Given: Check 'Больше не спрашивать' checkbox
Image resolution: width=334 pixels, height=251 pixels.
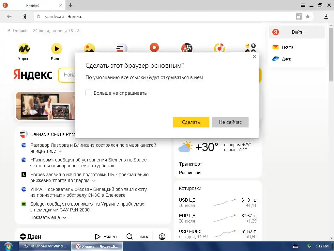Looking at the screenshot, I should coord(89,93).
